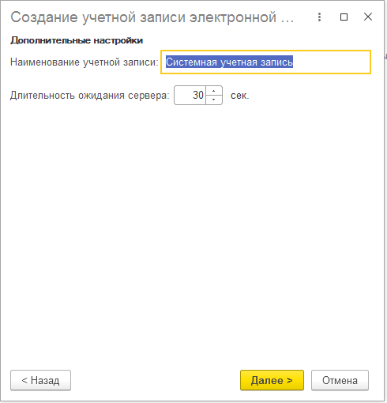The height and width of the screenshot is (403, 387).
Task: Click empty space between Назад and Далее buttons
Action: 156,380
